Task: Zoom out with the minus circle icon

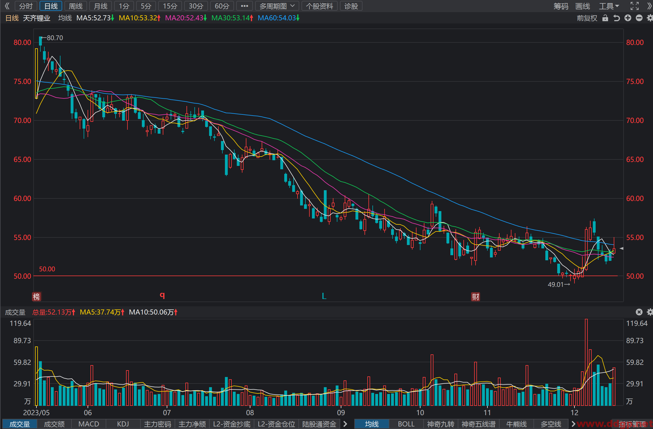Action: tap(639, 18)
